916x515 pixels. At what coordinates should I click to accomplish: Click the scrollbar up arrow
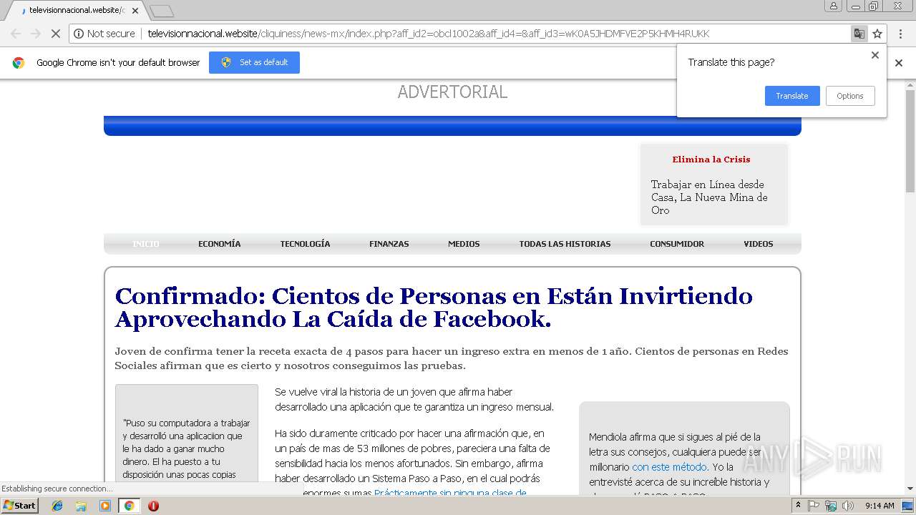pyautogui.click(x=910, y=84)
